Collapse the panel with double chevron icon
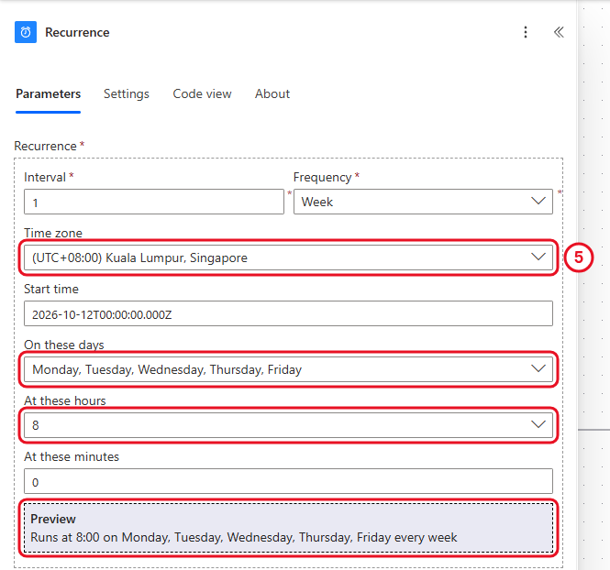This screenshot has width=610, height=570. point(559,32)
